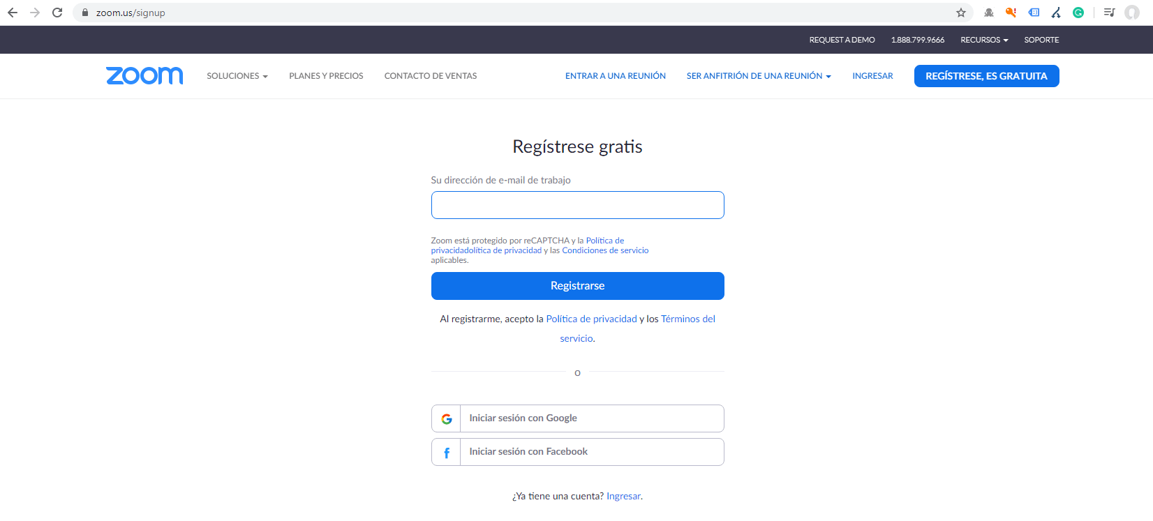Click the phone number 1.888.799.9666
This screenshot has width=1153, height=521.
[x=918, y=40]
